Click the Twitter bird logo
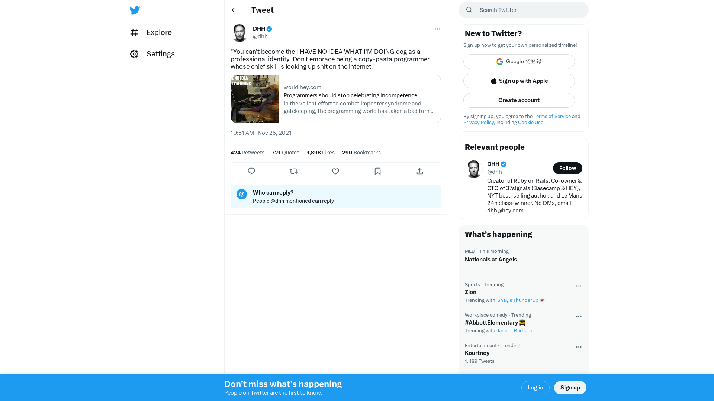714x401 pixels. (x=135, y=10)
